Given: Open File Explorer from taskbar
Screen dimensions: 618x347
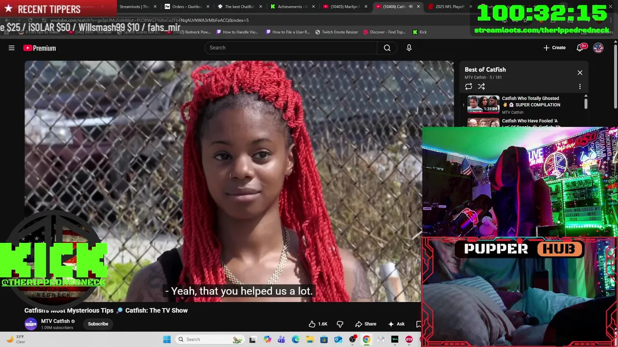Looking at the screenshot, I should pos(309,339).
